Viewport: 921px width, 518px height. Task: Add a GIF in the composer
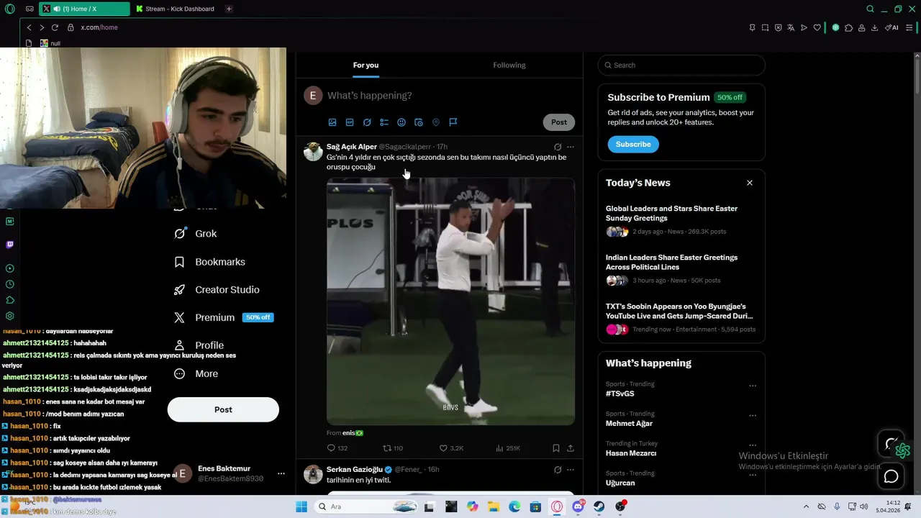(350, 122)
